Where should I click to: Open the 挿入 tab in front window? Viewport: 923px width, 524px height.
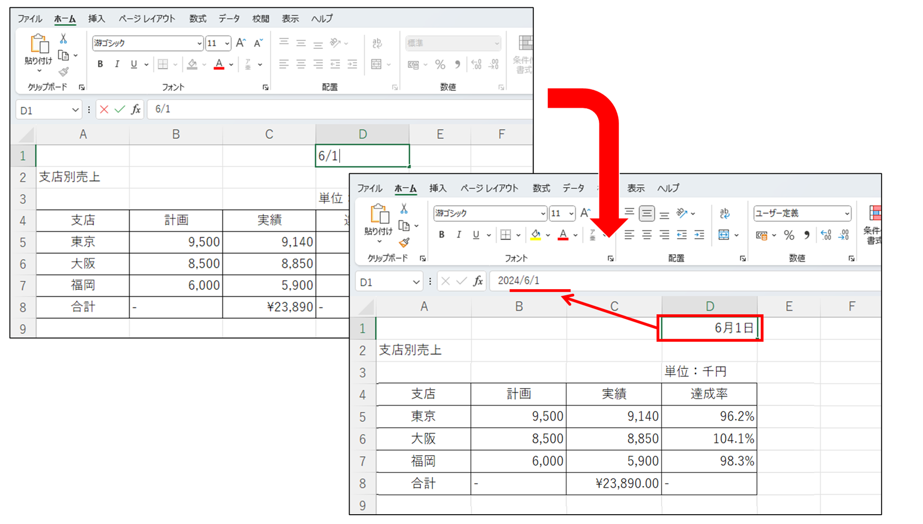coord(437,188)
